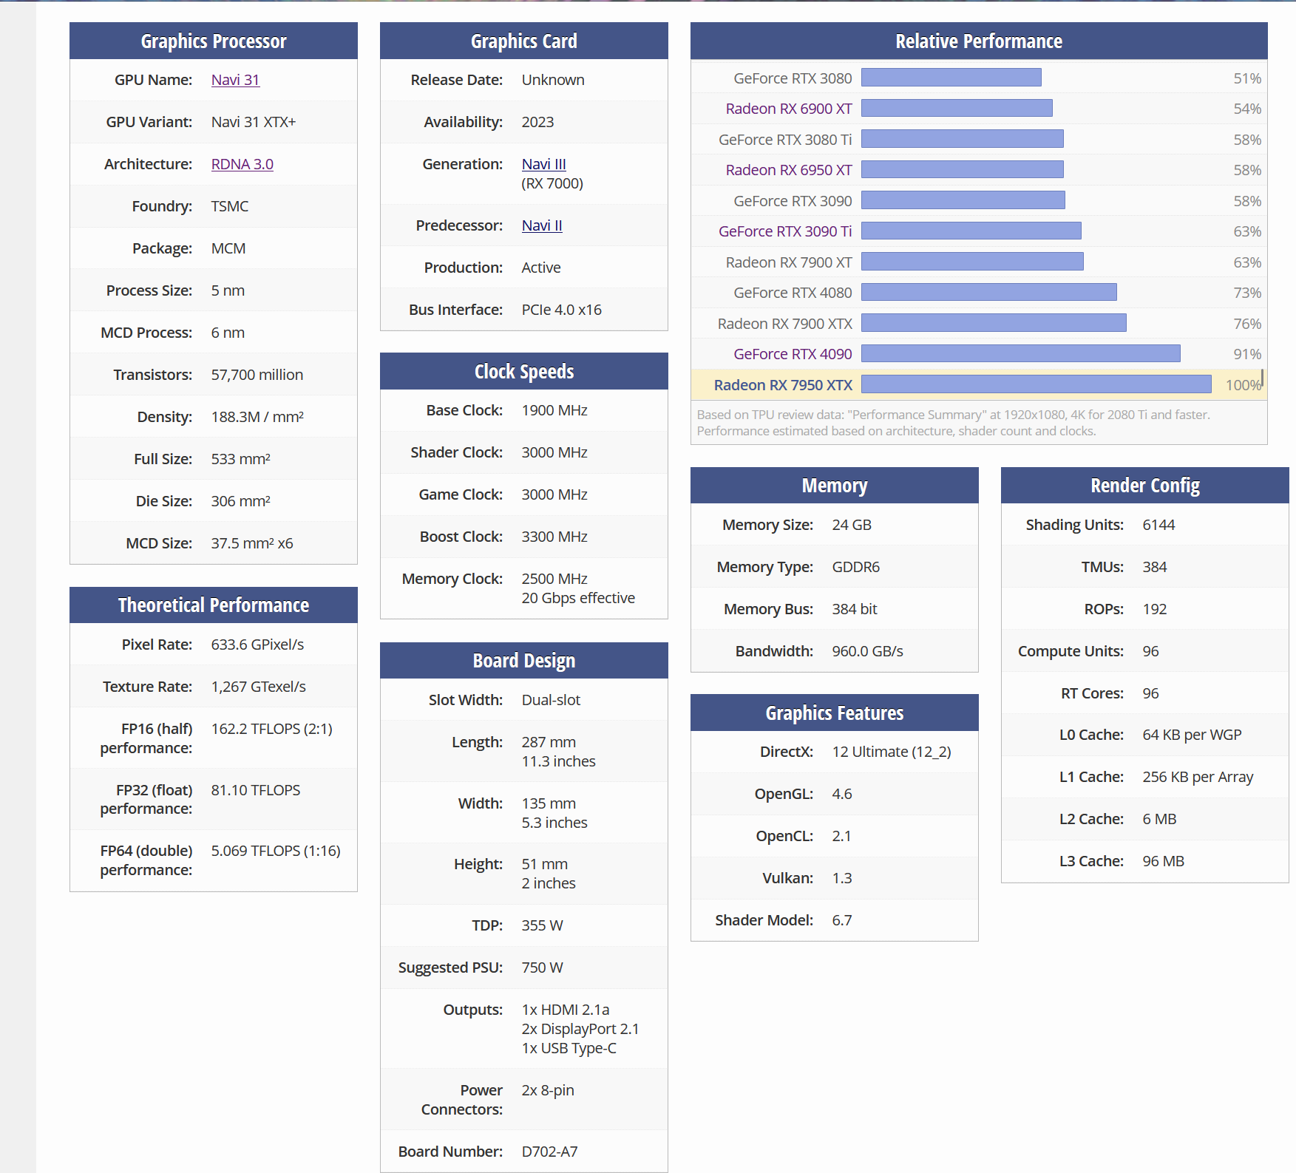The image size is (1296, 1173).
Task: Click the Clock Speeds section header
Action: [x=524, y=372]
